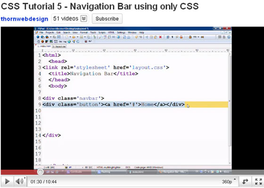The height and width of the screenshot is (188, 264).
Task: Click line number 18 in the editor gutter
Action: pos(38,160)
